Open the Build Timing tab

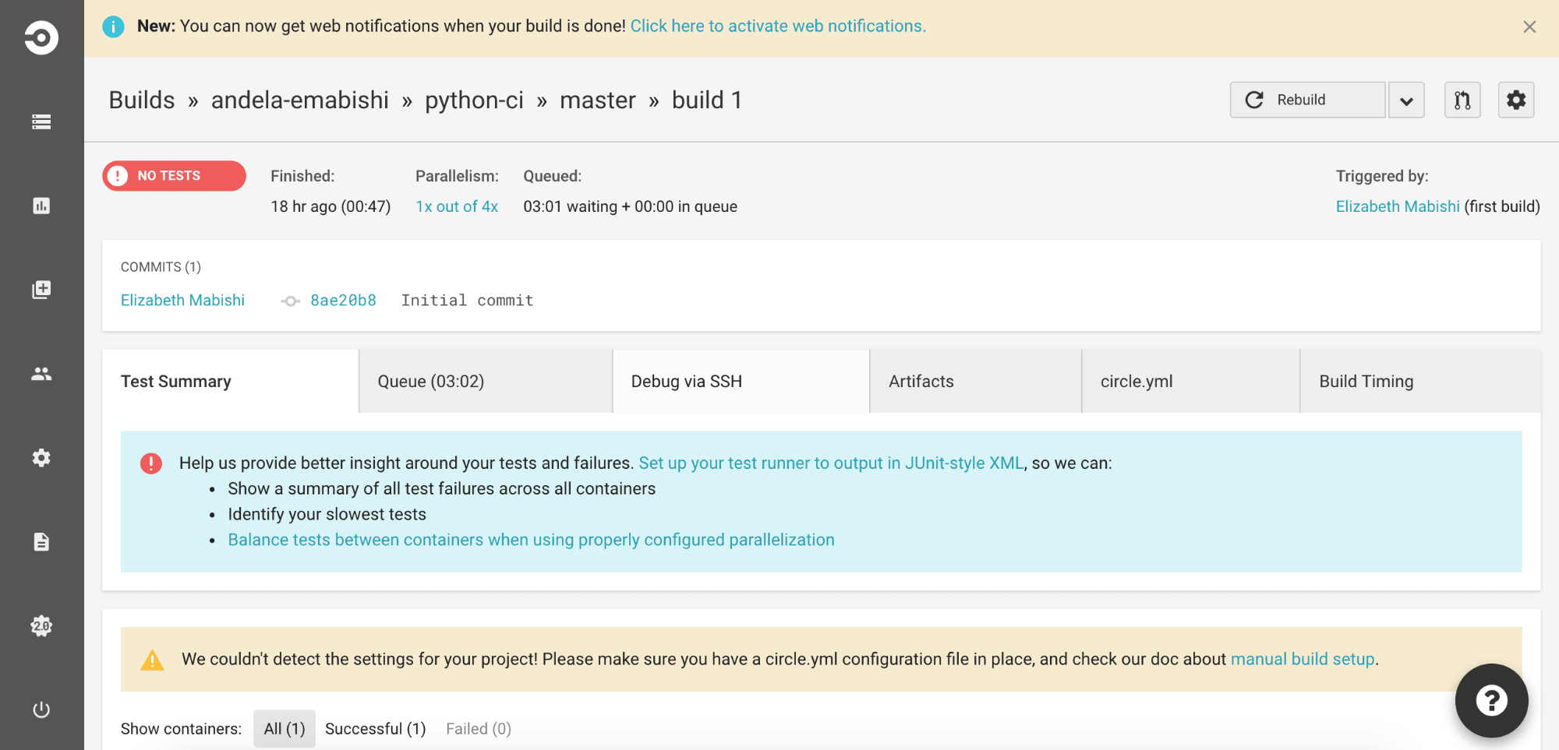point(1420,381)
